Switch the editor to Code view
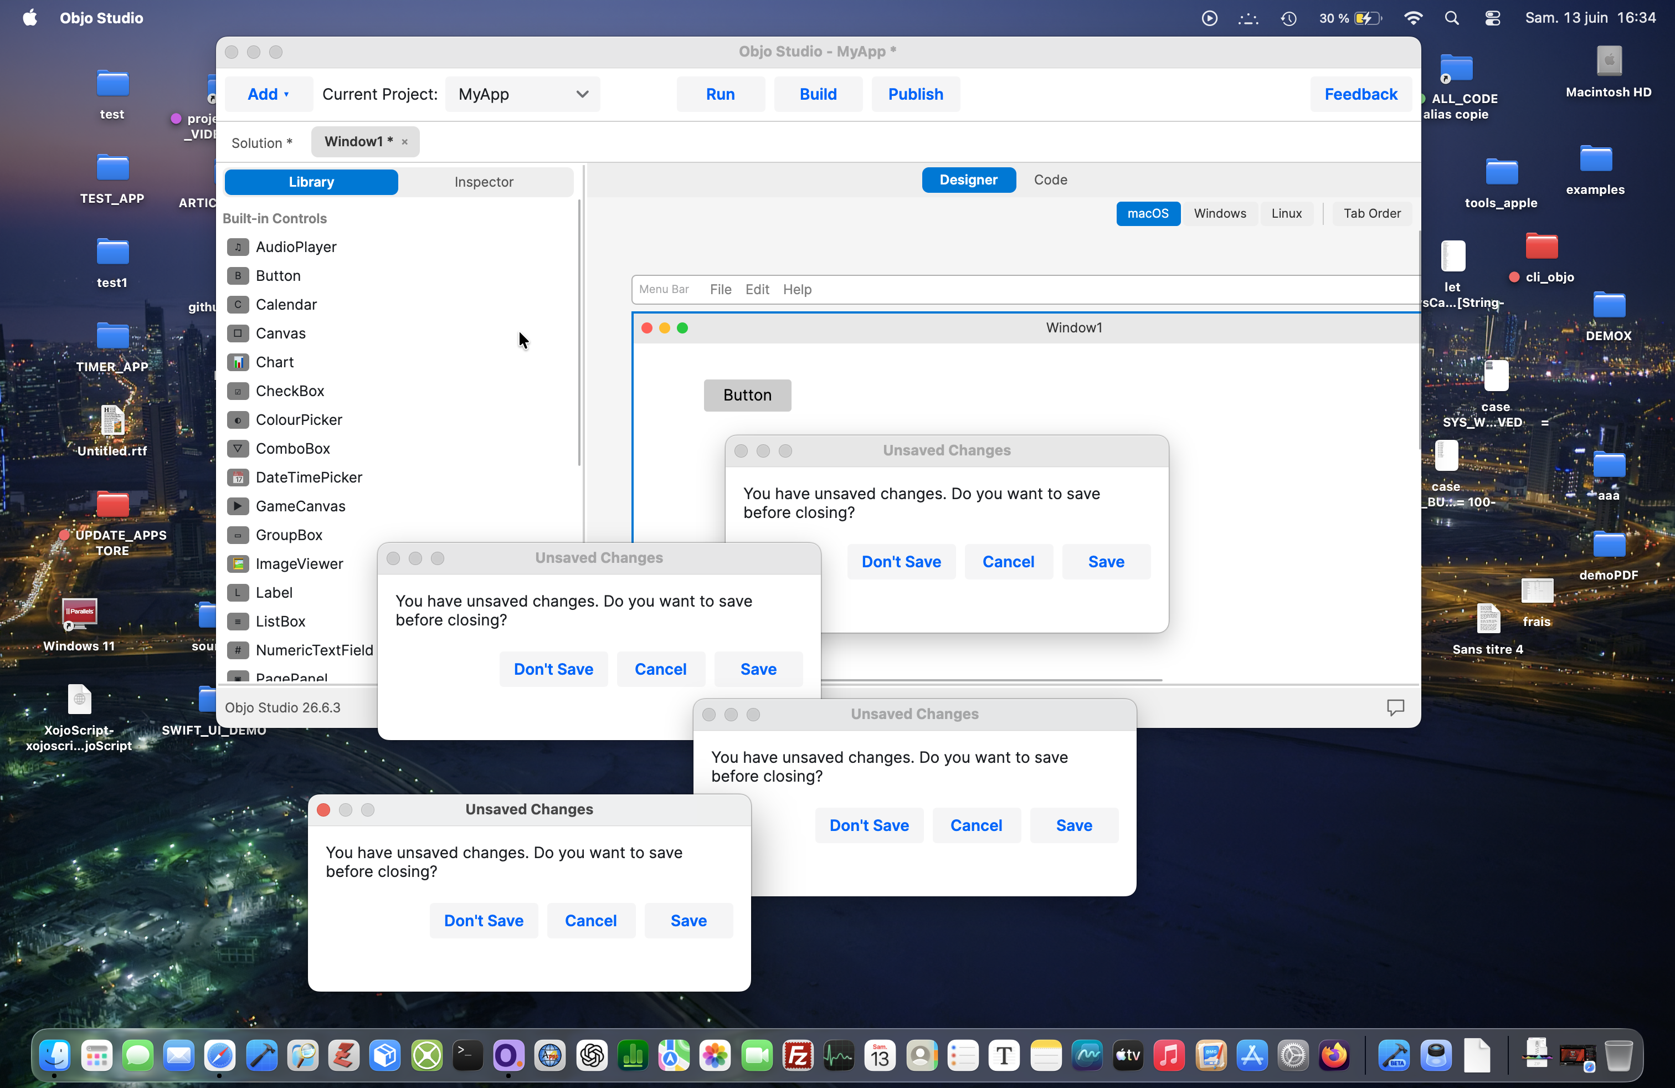This screenshot has width=1675, height=1088. click(x=1050, y=180)
